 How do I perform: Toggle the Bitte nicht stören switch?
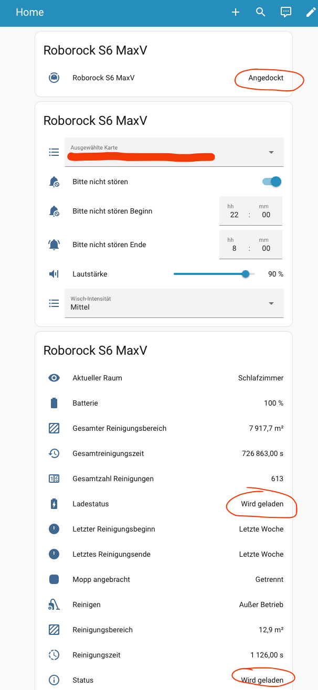click(272, 182)
